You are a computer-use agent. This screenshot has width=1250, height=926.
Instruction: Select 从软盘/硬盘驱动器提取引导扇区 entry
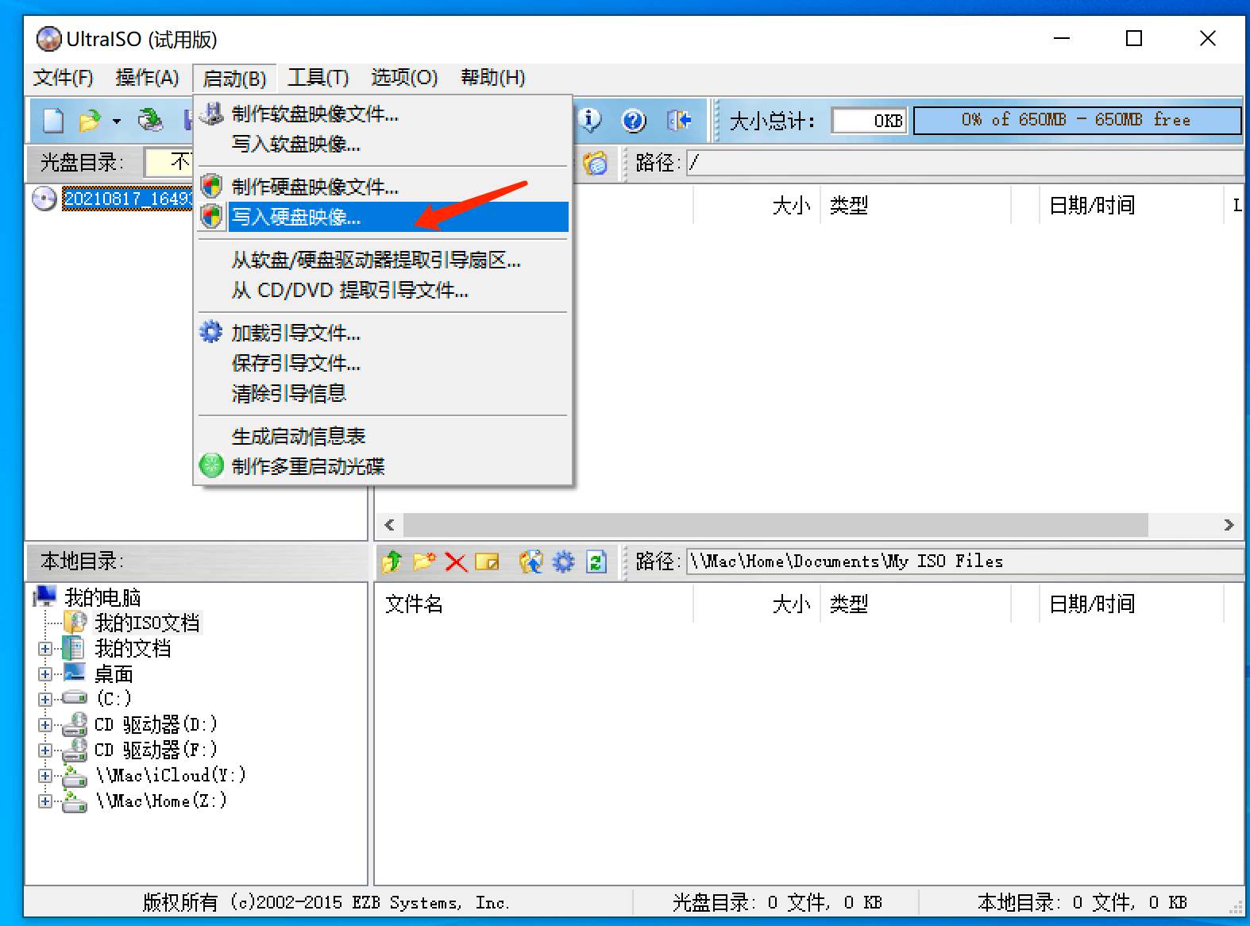click(x=383, y=260)
